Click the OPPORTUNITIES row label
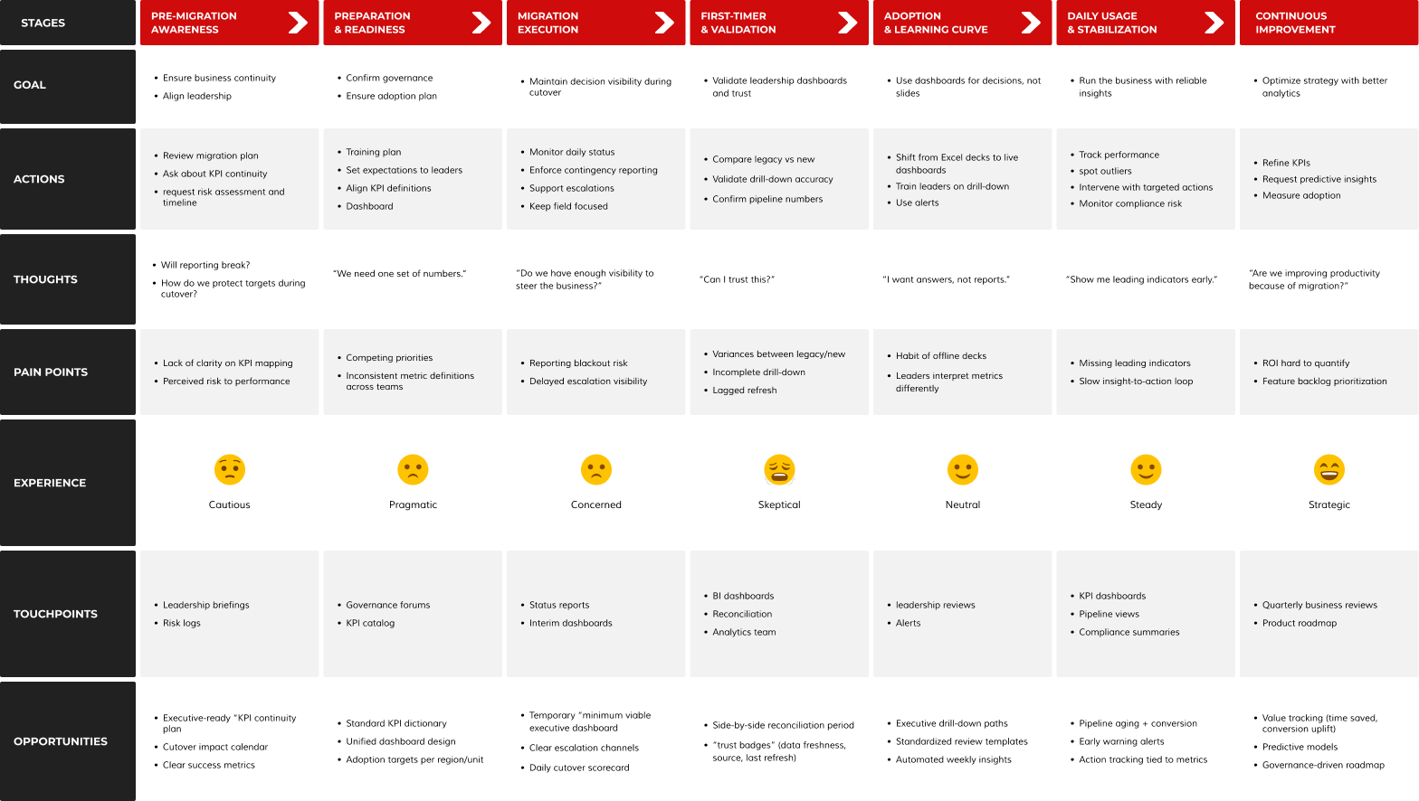The width and height of the screenshot is (1419, 801). [x=68, y=741]
